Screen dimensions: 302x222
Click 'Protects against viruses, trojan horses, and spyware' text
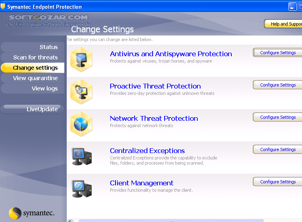161,61
